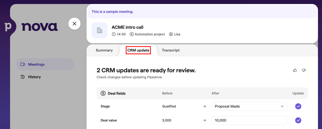322x129 pixels.
Task: Click the History clock icon
Action: (23, 77)
